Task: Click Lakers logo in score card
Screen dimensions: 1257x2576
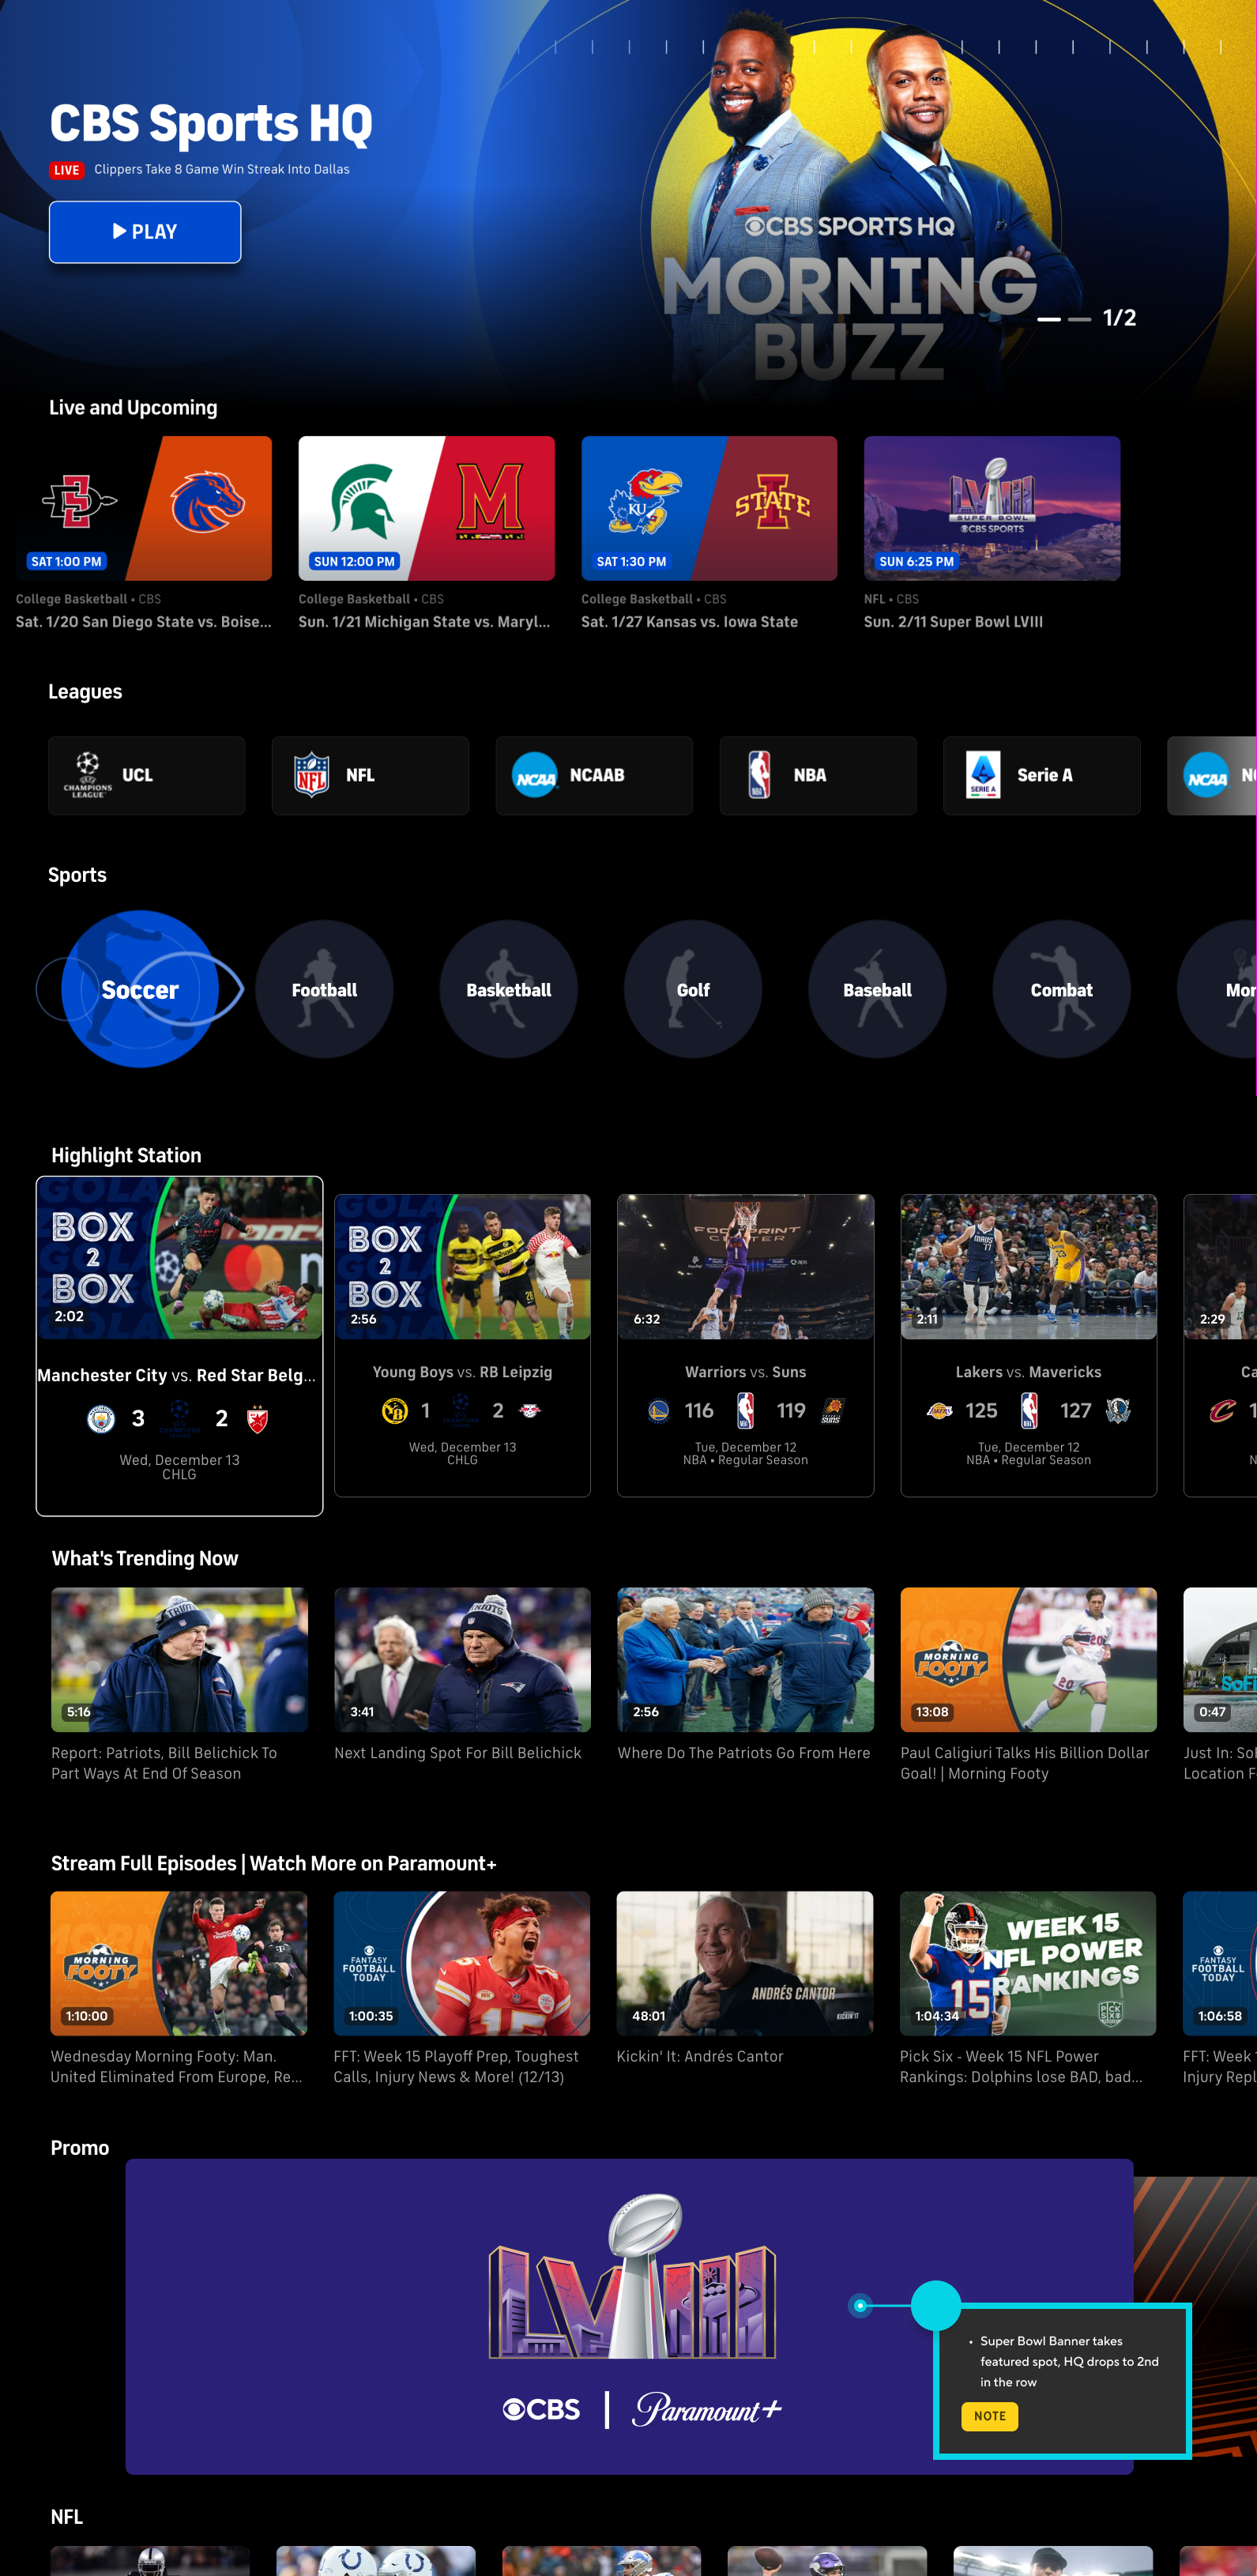Action: pos(939,1410)
